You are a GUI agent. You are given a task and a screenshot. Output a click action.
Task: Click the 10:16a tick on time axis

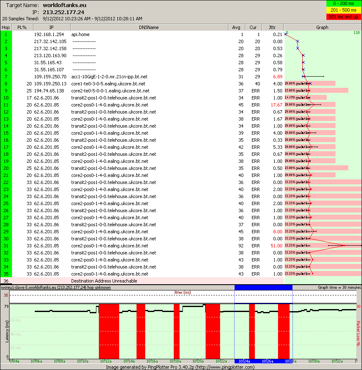click(x=152, y=361)
